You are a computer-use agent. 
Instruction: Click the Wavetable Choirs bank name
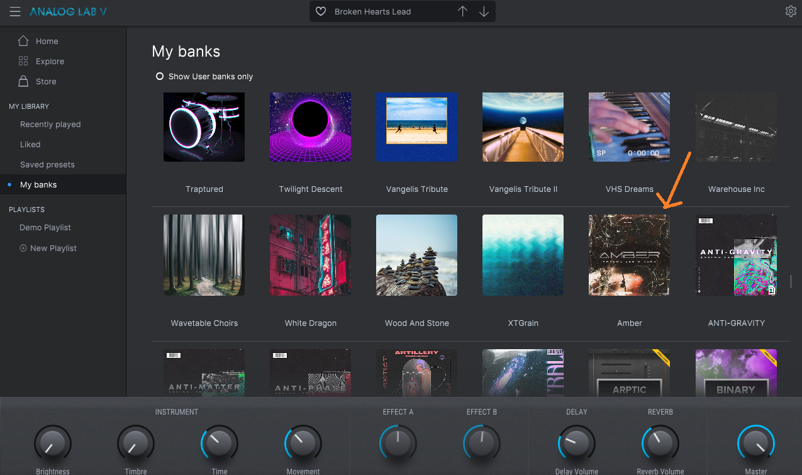(x=204, y=323)
